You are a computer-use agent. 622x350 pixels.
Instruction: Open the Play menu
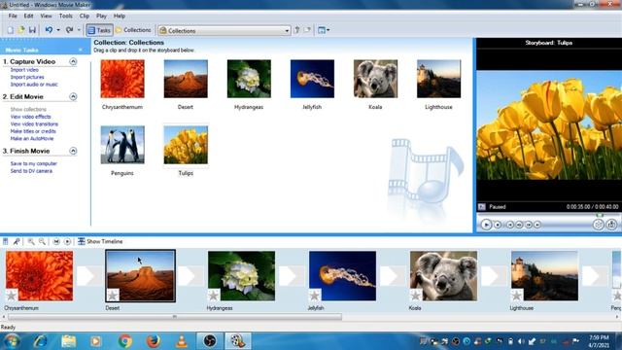tap(101, 16)
